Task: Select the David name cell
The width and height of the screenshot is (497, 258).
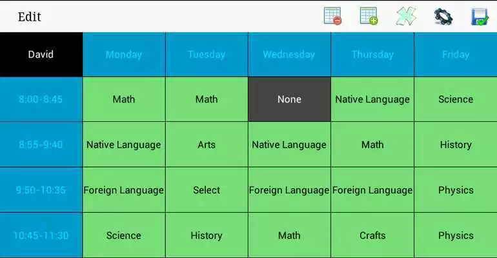Action: [41, 54]
